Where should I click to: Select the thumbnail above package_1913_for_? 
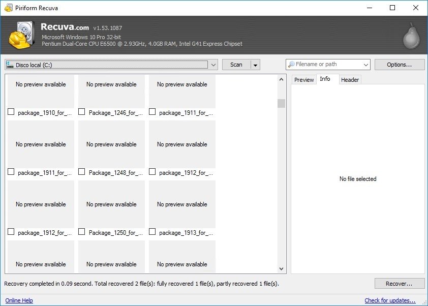(x=182, y=204)
